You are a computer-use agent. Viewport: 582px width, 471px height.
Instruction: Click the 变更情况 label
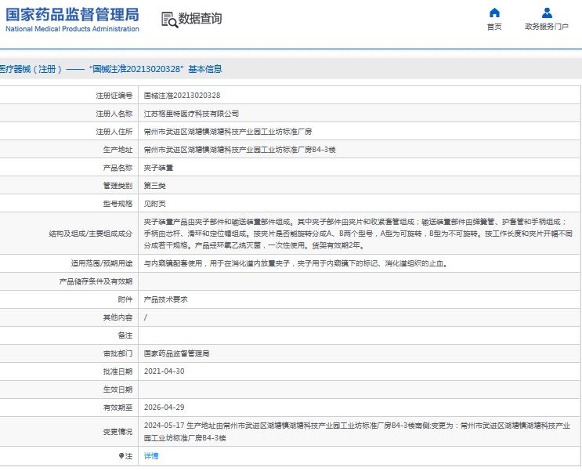coord(117,432)
